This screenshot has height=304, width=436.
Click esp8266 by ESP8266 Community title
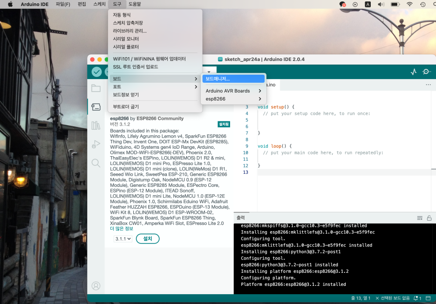[147, 119]
